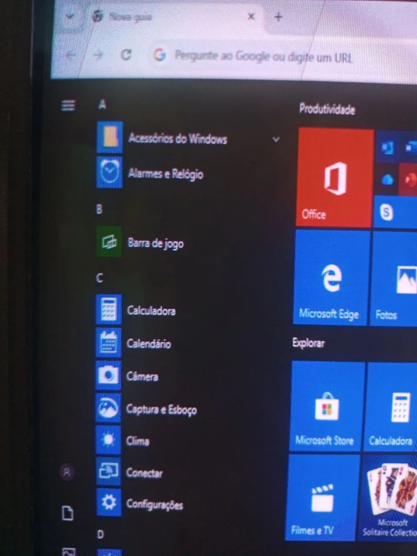Viewport: 417px width, 556px height.
Task: Open the Documents icon in Start sidebar
Action: coord(68,513)
